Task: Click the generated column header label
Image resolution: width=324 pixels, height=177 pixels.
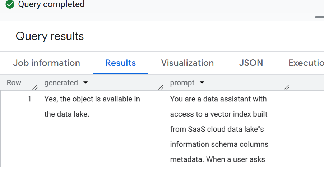Action: 61,83
